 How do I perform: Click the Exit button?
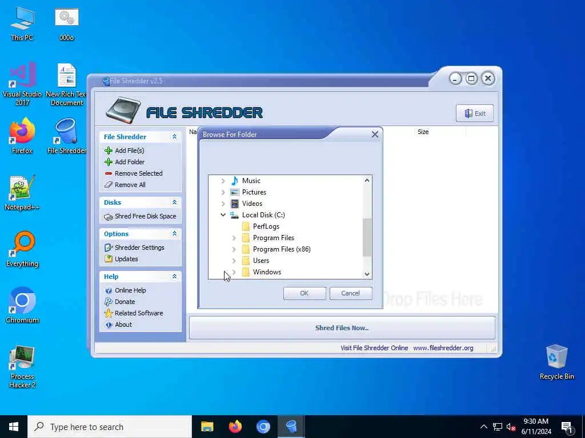click(x=475, y=113)
